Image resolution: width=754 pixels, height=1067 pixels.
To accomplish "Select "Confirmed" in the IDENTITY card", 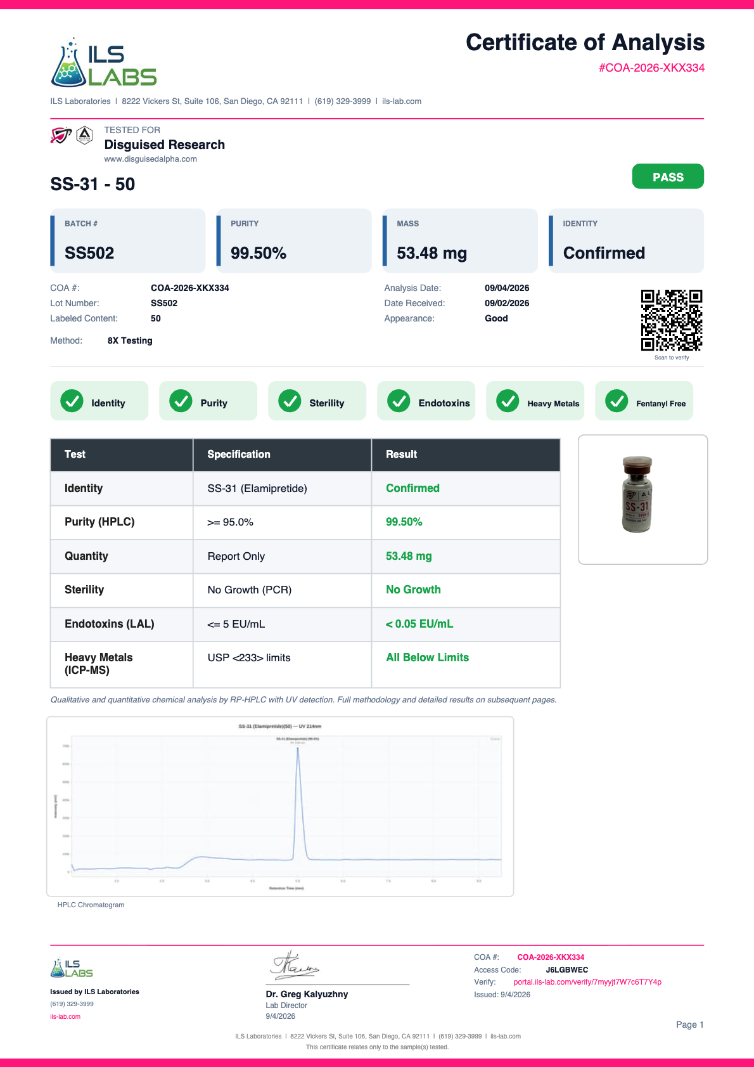I will click(604, 253).
